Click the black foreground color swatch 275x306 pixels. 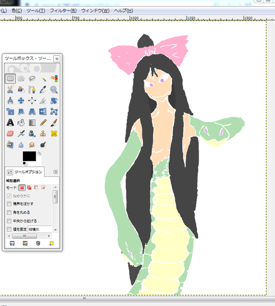pos(29,156)
